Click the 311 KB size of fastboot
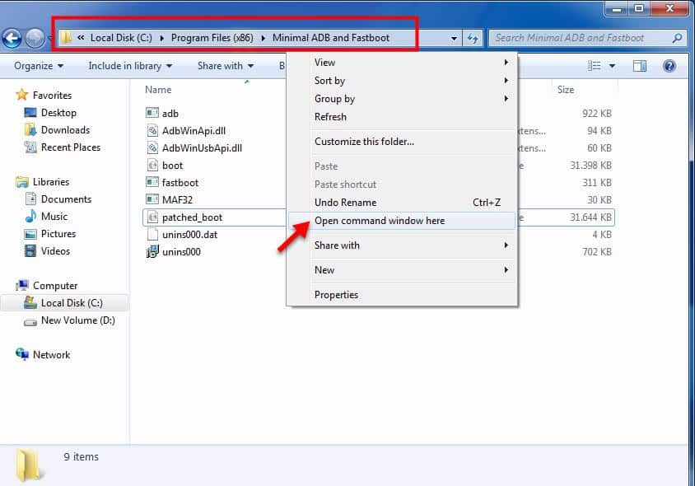The width and height of the screenshot is (695, 486). pyautogui.click(x=597, y=183)
